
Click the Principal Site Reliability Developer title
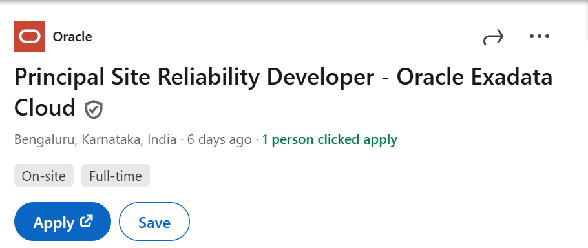[194, 77]
